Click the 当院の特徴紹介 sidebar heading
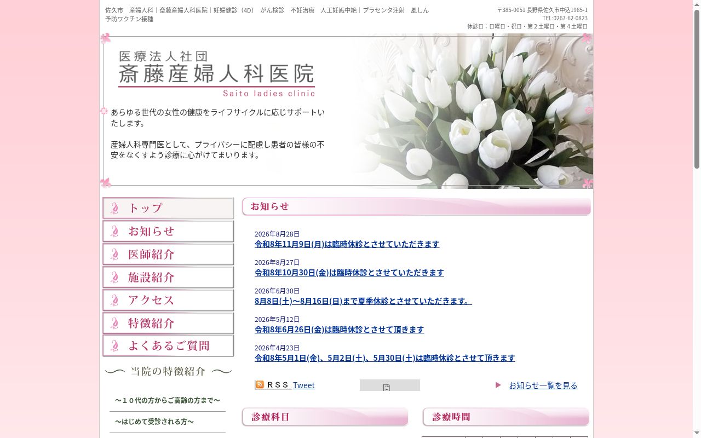This screenshot has height=438, width=701. (168, 372)
